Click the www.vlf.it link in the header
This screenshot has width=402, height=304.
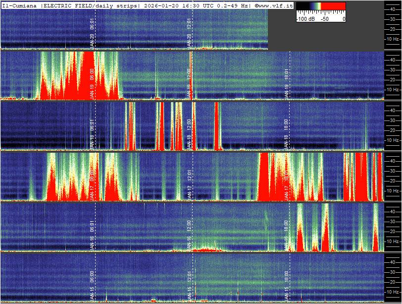click(x=276, y=5)
